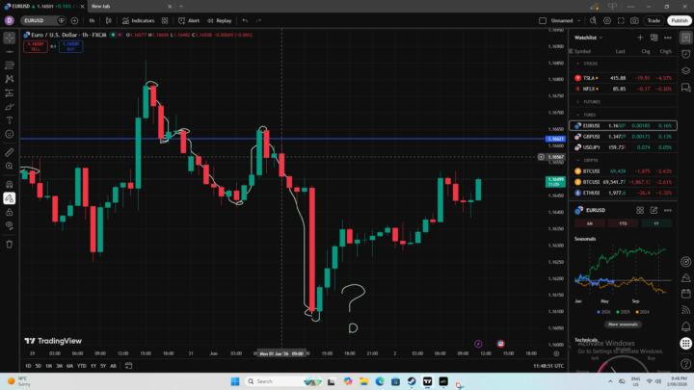Open the emoji and icons tool
The width and height of the screenshot is (694, 390).
[10, 134]
